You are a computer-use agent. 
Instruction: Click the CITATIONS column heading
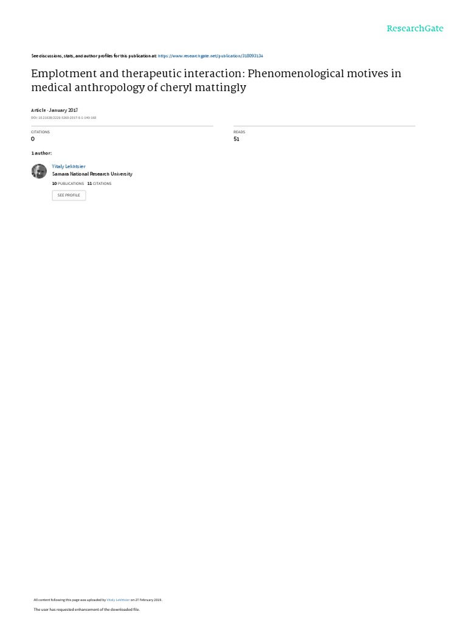point(40,132)
